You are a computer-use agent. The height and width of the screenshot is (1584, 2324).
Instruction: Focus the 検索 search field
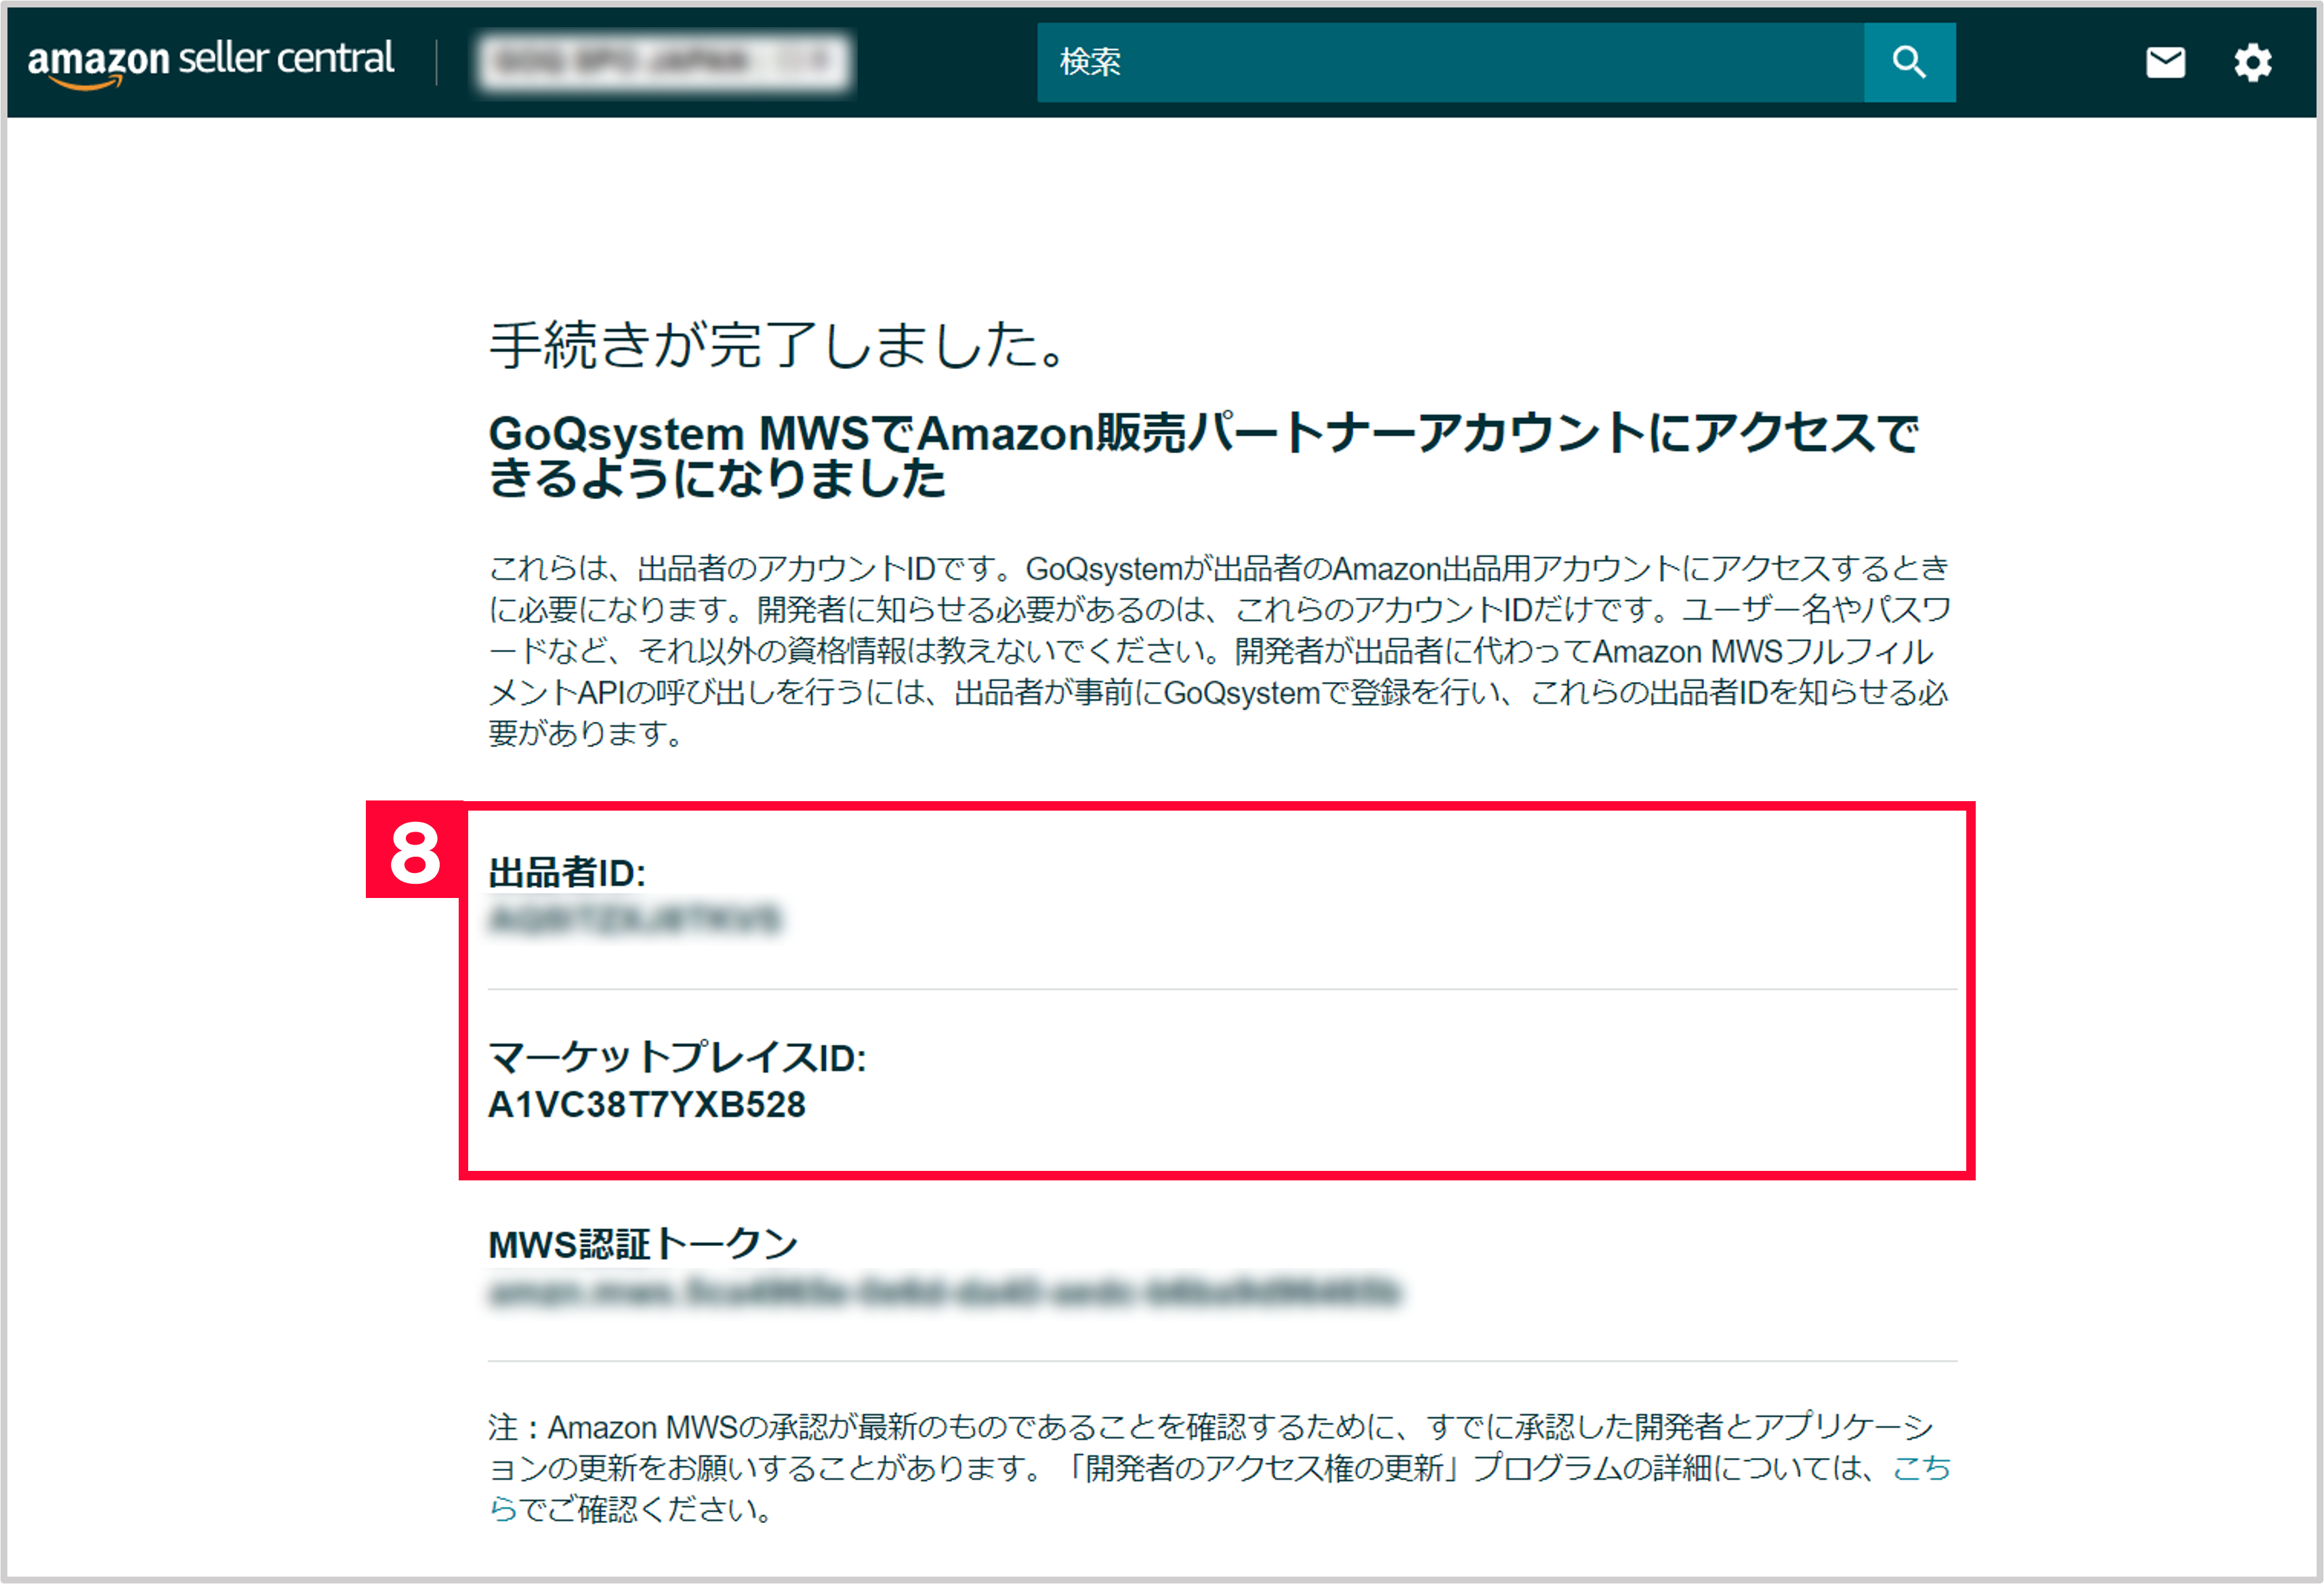coord(1450,62)
